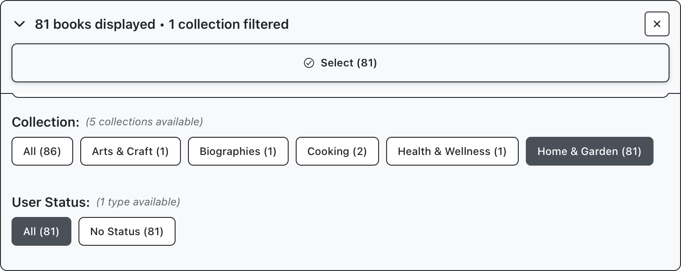The width and height of the screenshot is (681, 271).
Task: Choose the Health & Wellness collection
Action: tap(452, 151)
